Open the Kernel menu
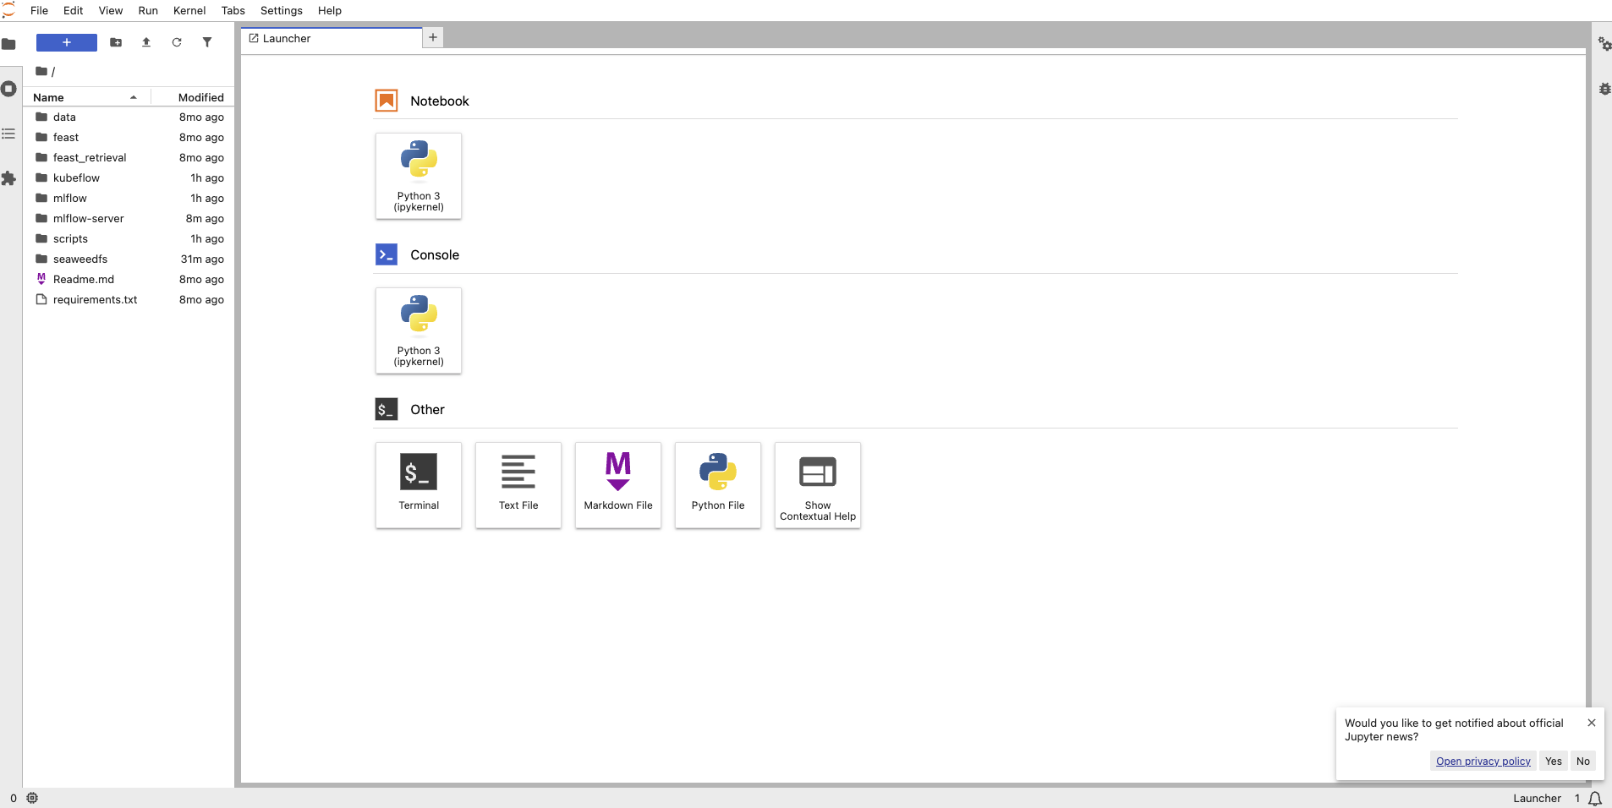The image size is (1612, 808). pos(189,10)
